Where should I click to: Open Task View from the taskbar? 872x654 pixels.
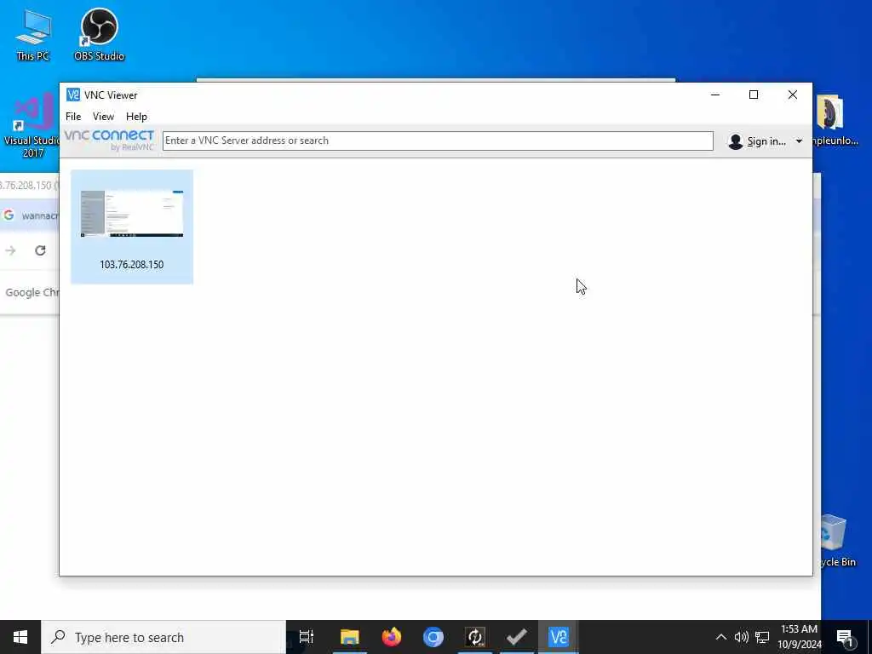click(x=307, y=637)
